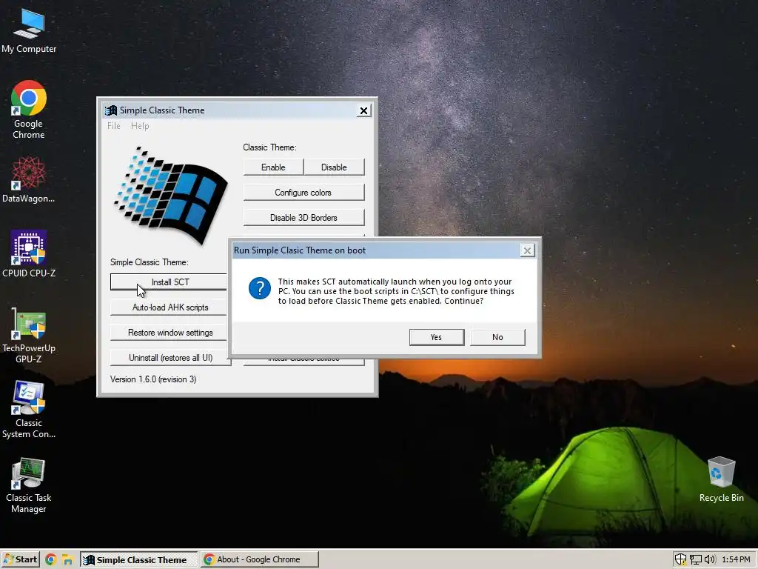Click Disable 3D Borders
The height and width of the screenshot is (569, 758).
pos(303,218)
